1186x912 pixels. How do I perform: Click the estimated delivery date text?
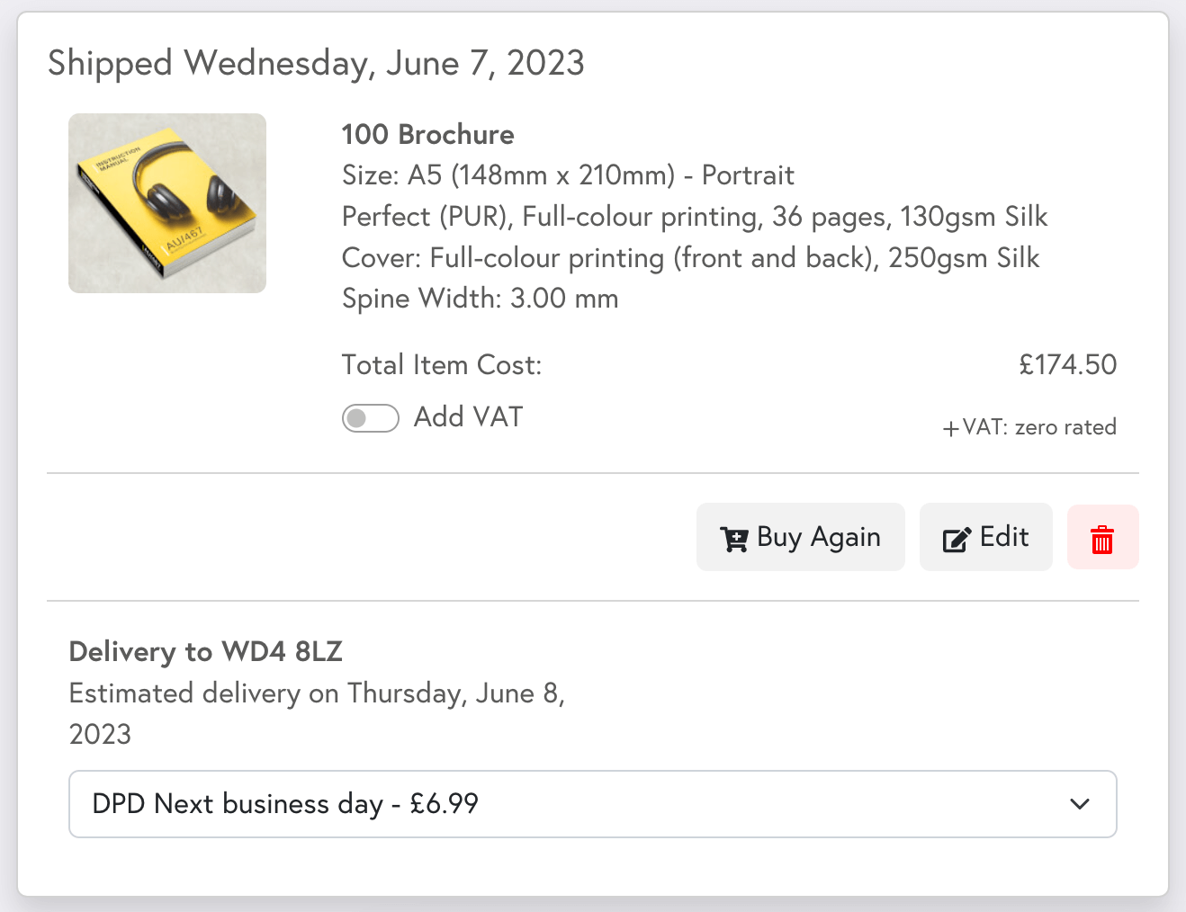[317, 693]
